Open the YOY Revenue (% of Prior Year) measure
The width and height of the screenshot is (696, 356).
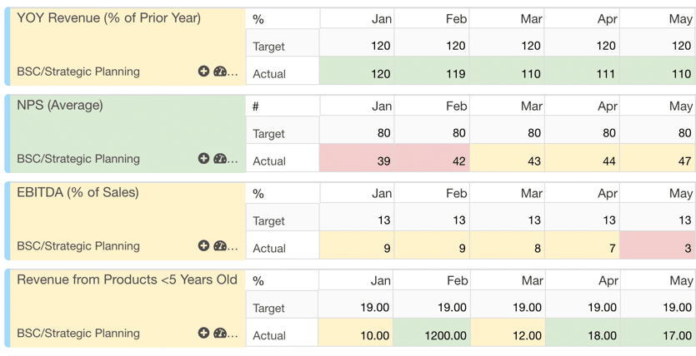pyautogui.click(x=108, y=18)
